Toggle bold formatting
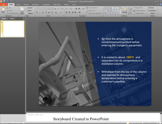 pos(37,12)
